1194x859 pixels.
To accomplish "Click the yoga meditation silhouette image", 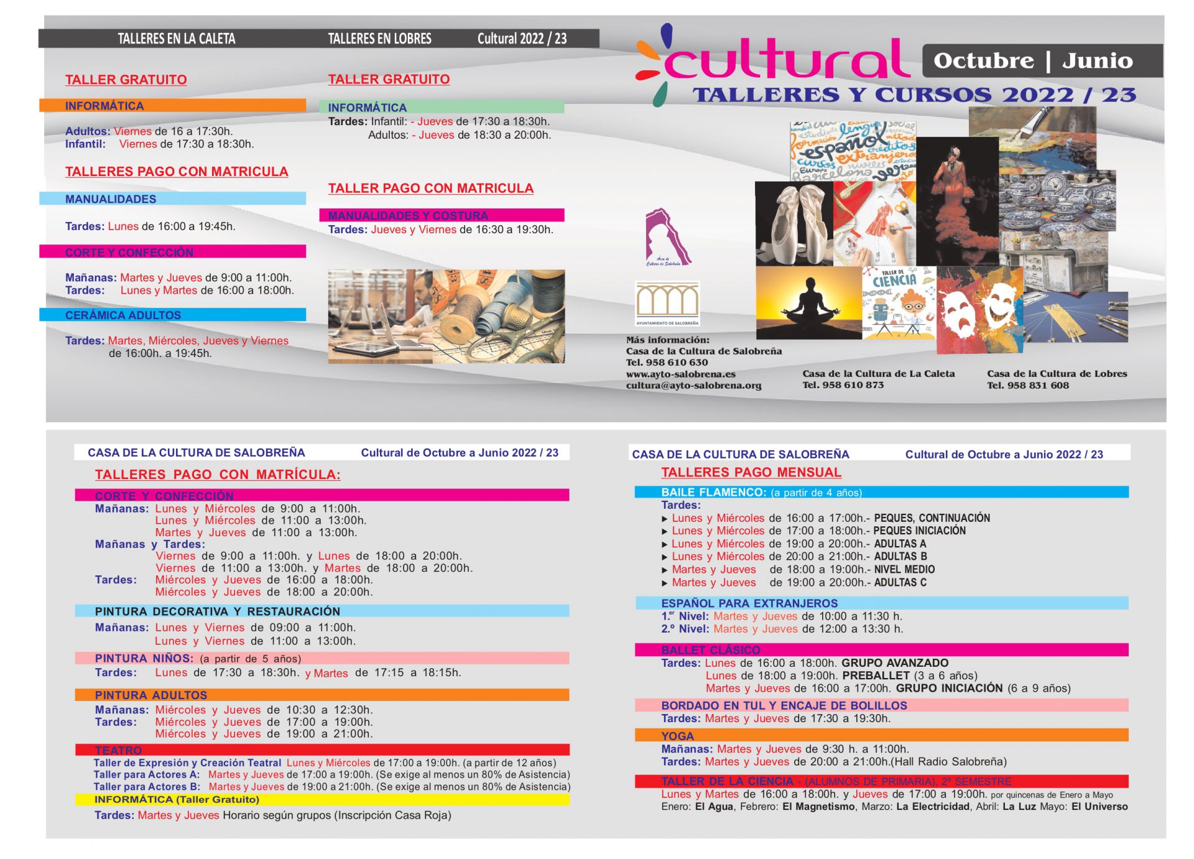I will coord(809,303).
